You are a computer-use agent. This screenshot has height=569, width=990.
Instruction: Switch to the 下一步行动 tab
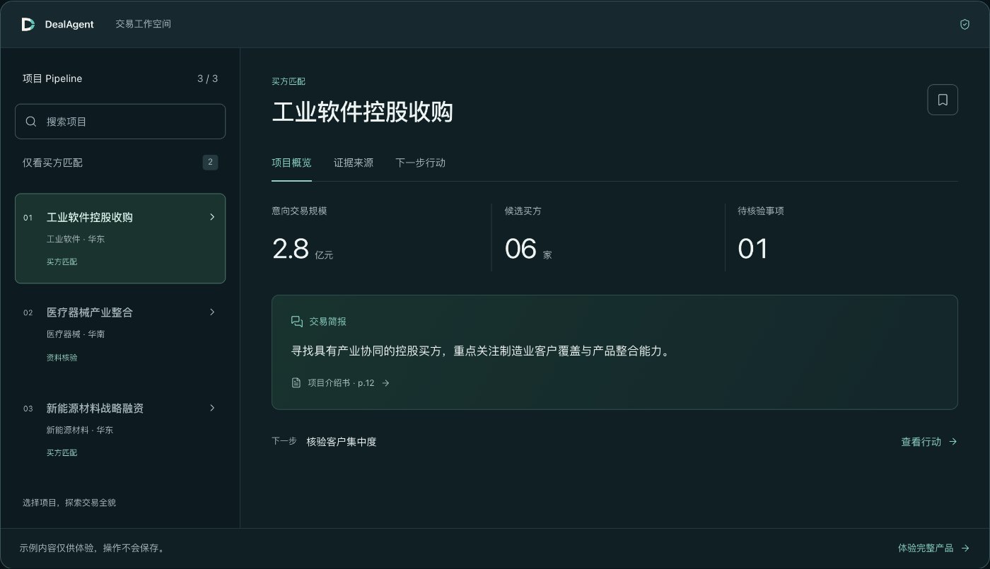click(x=420, y=163)
